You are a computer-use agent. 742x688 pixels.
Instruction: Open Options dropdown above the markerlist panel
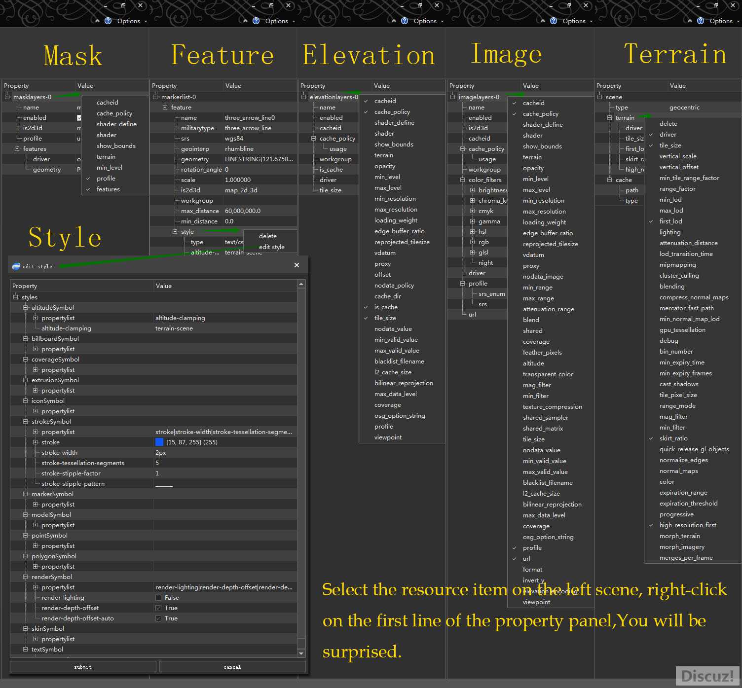click(x=280, y=21)
